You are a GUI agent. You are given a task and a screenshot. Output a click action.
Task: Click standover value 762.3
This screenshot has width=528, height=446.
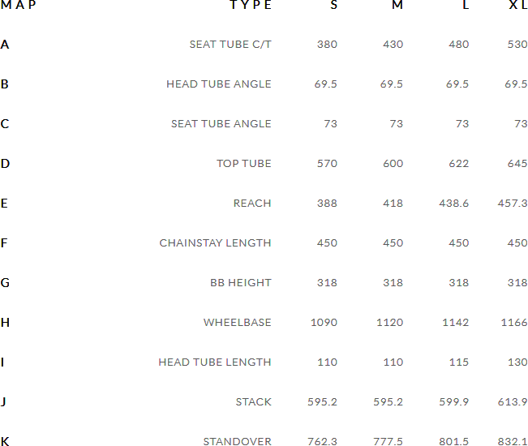322,442
